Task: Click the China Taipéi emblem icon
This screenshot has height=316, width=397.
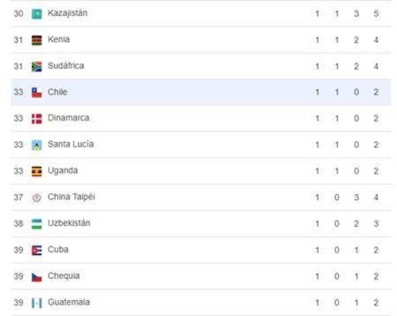Action: pos(37,197)
